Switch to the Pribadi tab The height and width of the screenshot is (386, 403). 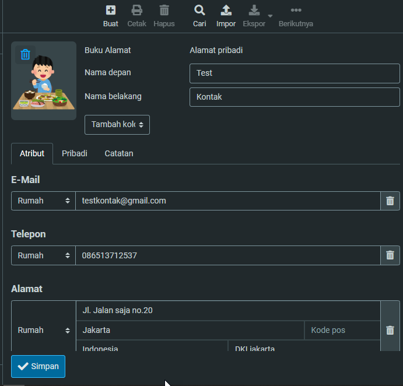[x=75, y=153]
